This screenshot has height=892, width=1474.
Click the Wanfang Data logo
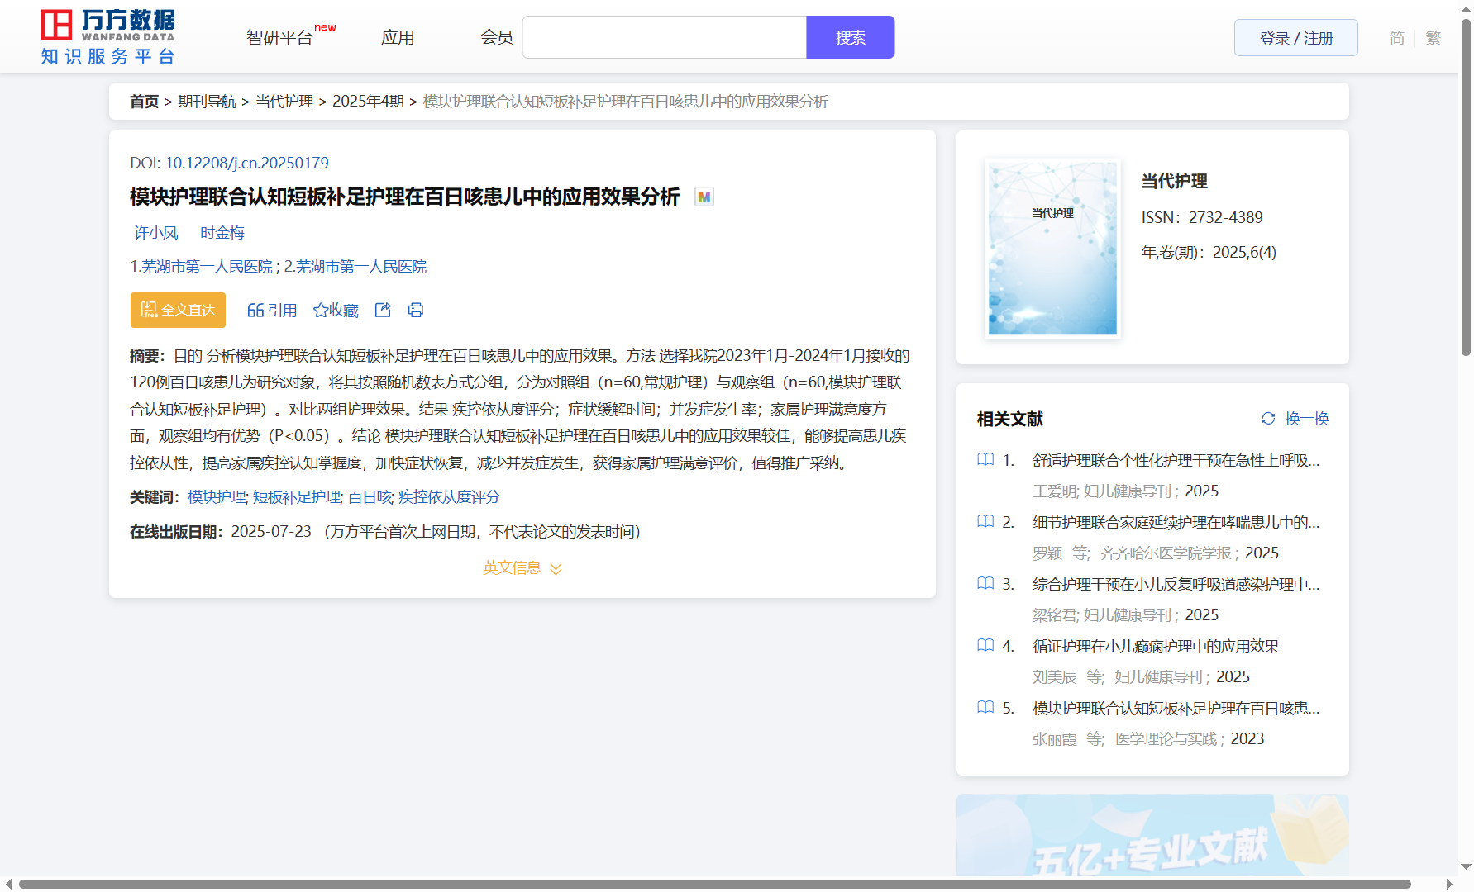click(107, 37)
